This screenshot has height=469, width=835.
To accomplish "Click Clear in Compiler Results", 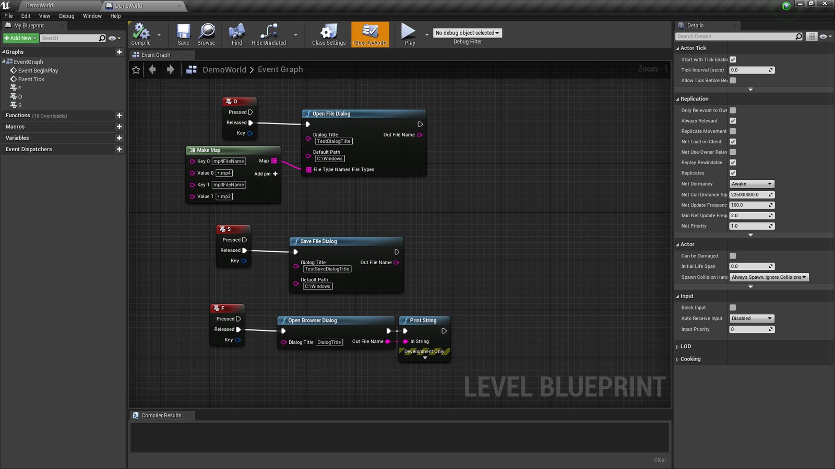I will coord(660,460).
